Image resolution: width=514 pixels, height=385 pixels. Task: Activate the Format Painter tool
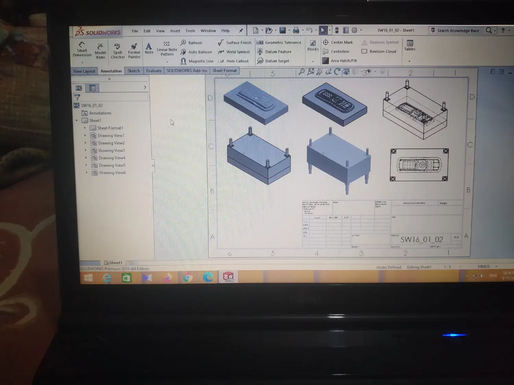(x=134, y=50)
